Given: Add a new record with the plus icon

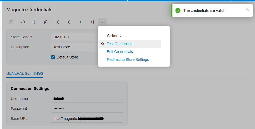Looking at the screenshot, I should pos(34,22).
